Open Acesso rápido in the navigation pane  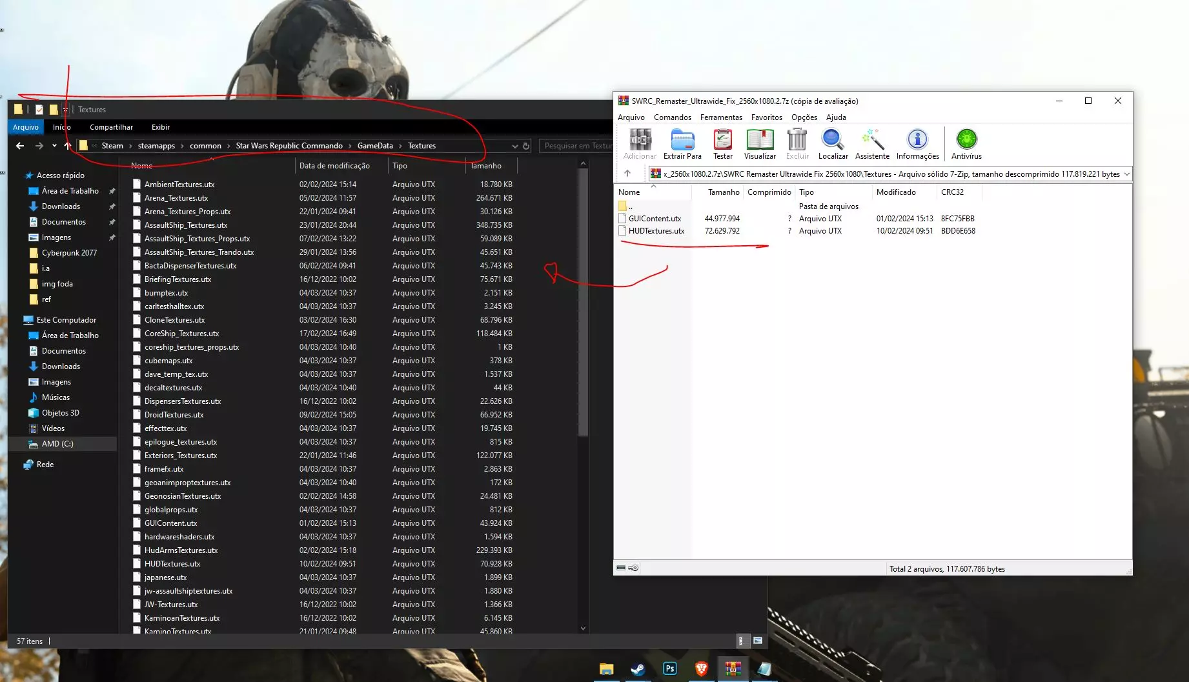(x=61, y=176)
